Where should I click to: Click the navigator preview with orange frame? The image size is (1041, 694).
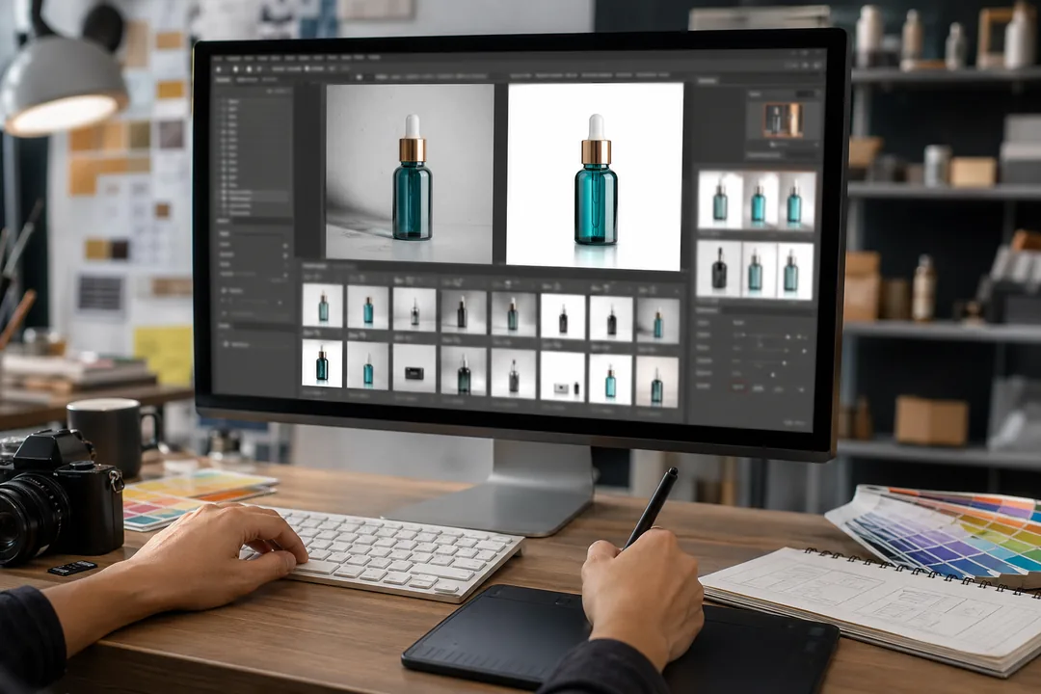tap(782, 120)
